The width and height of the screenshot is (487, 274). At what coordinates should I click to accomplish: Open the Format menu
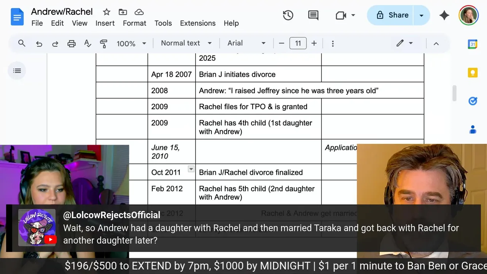tap(134, 23)
